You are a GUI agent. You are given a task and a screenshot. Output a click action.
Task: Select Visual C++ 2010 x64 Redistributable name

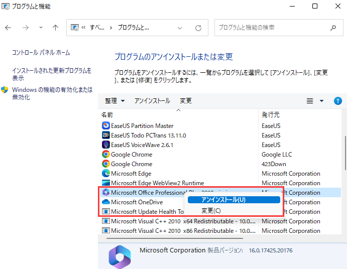click(x=183, y=221)
